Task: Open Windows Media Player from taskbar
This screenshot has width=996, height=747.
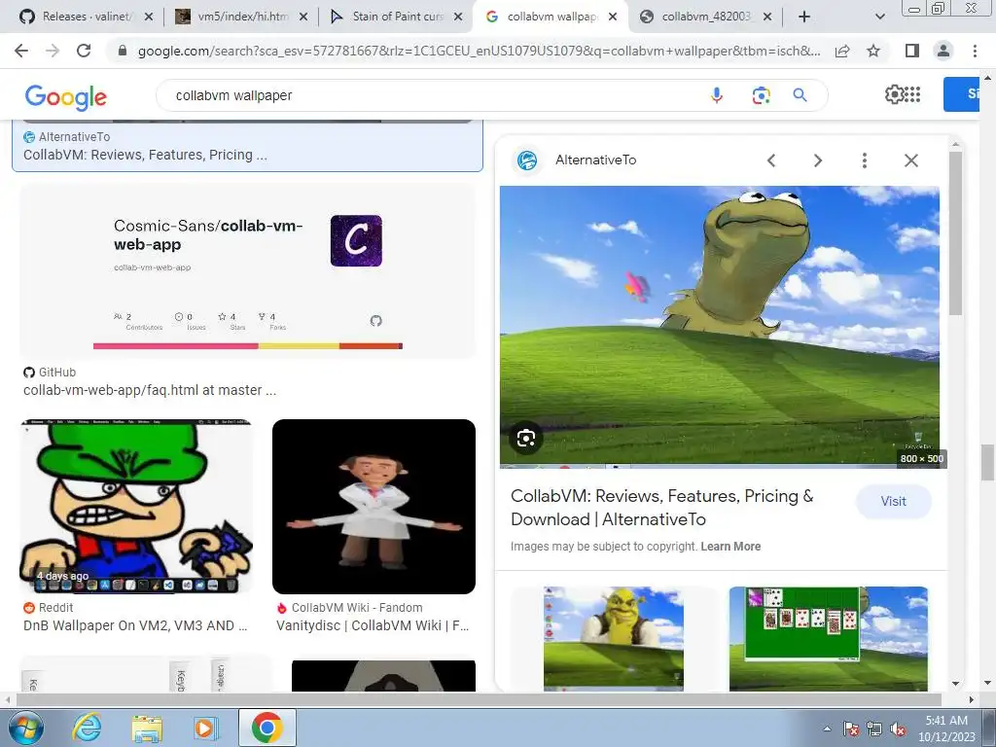Action: click(x=204, y=728)
